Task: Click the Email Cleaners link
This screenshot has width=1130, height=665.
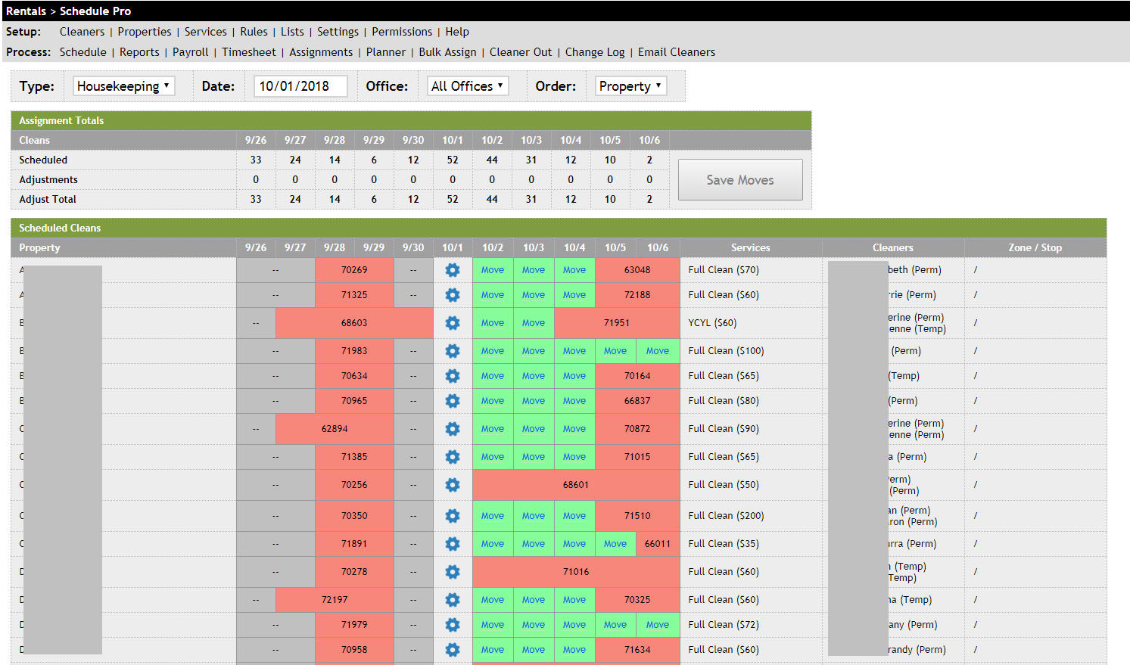Action: point(676,51)
